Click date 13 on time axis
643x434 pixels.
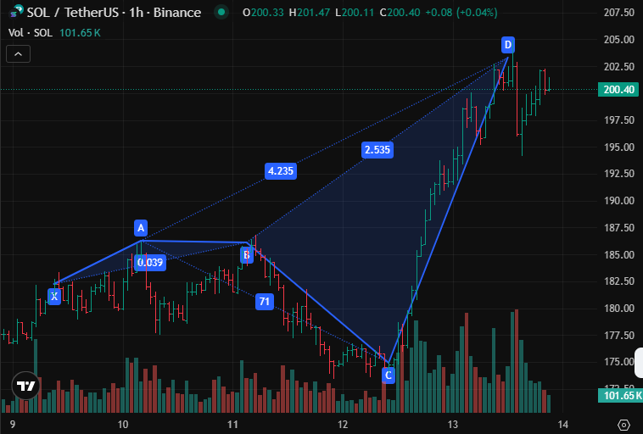[x=452, y=425]
